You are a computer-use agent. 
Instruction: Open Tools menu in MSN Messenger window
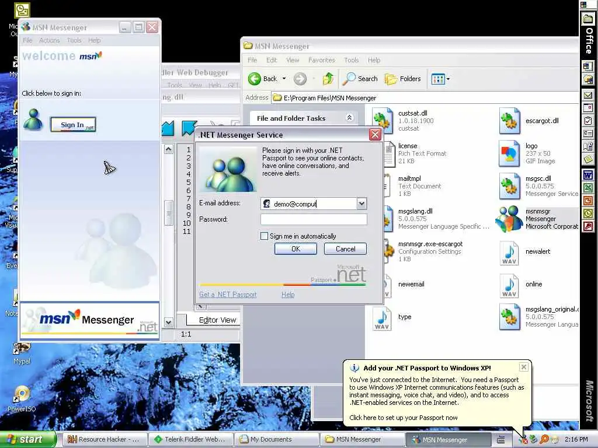click(74, 40)
